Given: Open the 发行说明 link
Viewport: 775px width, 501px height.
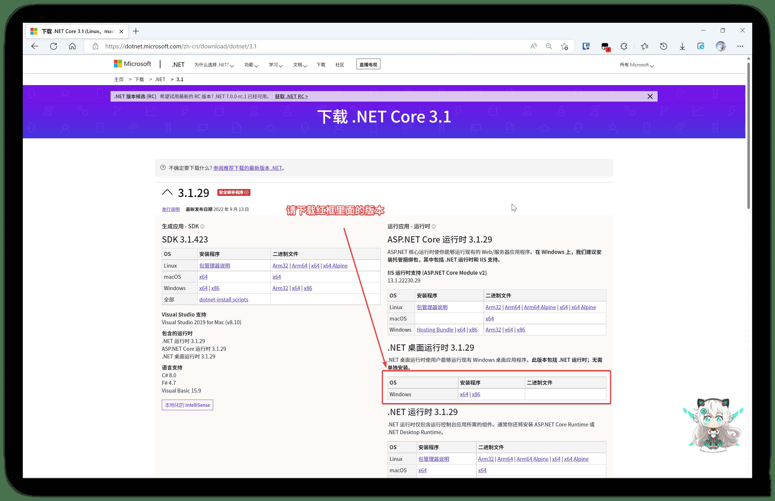Looking at the screenshot, I should pyautogui.click(x=171, y=209).
